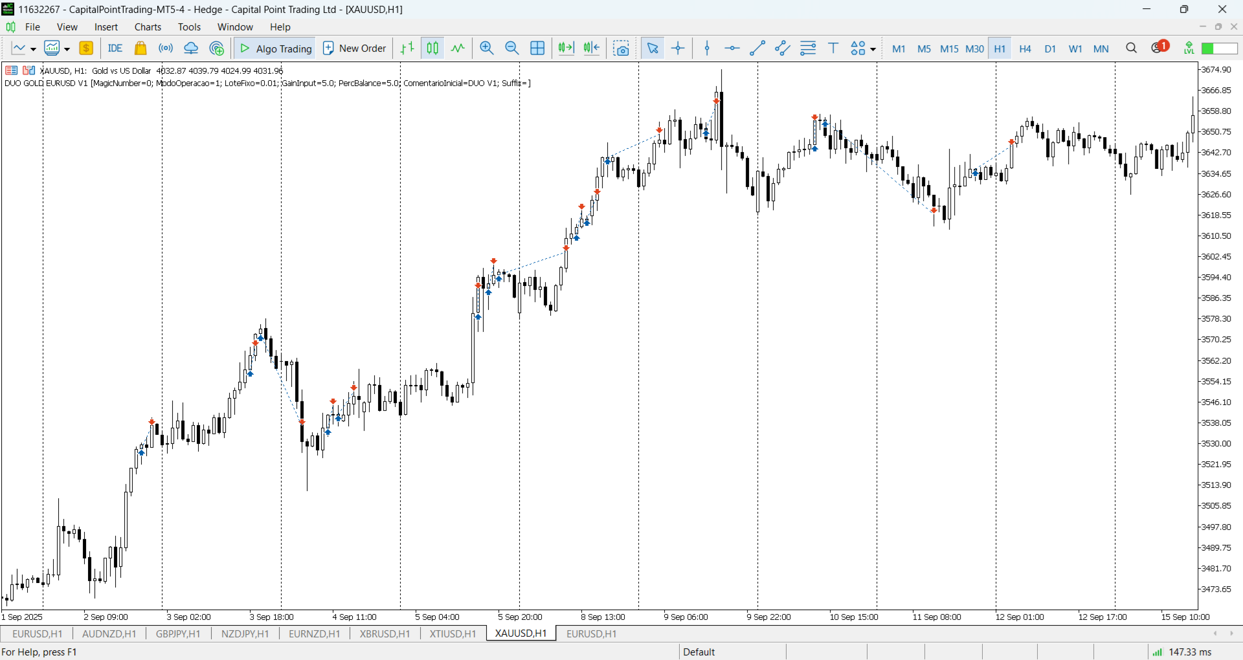Screen dimensions: 1243x660
Task: Click the green resource usage bar
Action: click(1220, 49)
